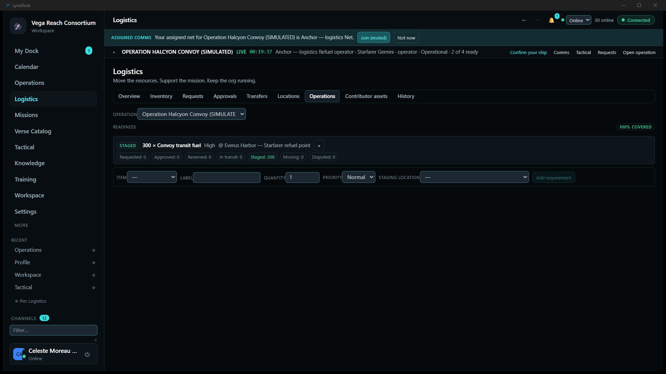Click the Quantity input field

302,177
